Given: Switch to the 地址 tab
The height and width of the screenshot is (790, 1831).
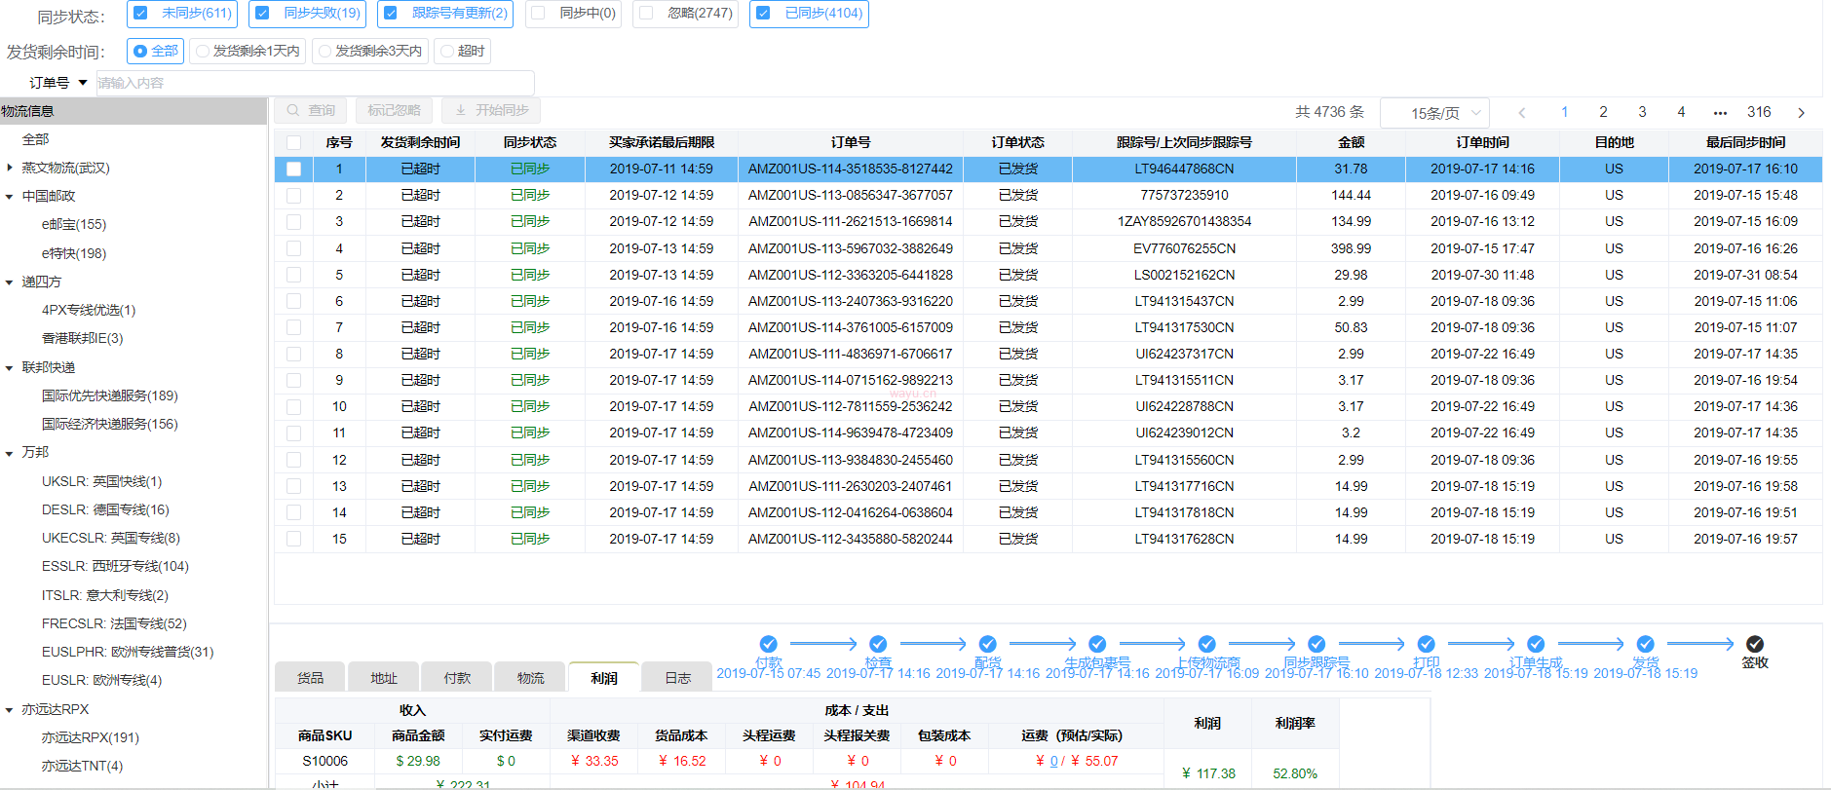Looking at the screenshot, I should coord(384,677).
